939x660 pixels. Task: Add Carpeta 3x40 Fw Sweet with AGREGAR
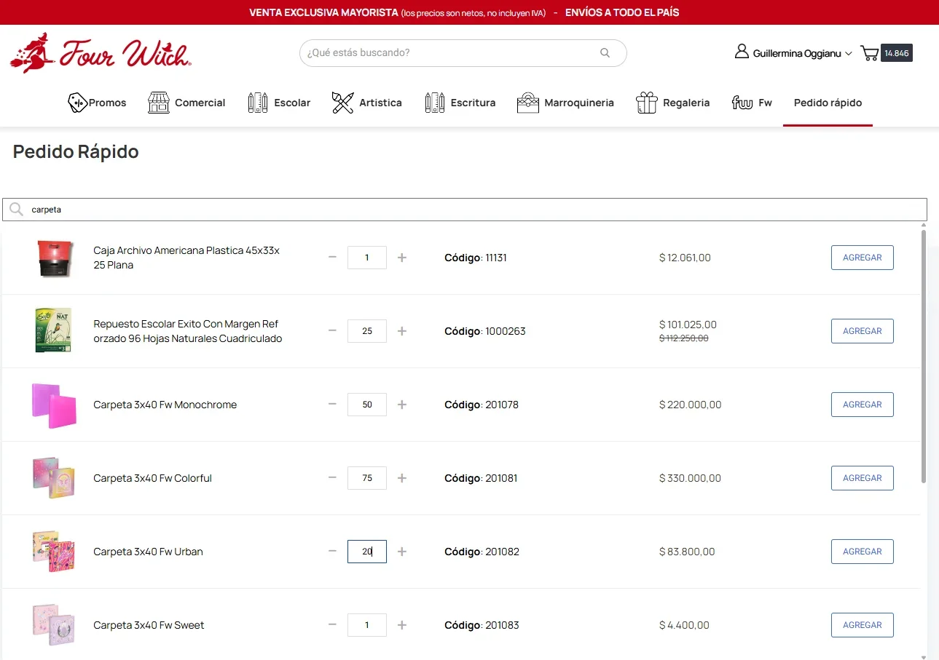(863, 625)
